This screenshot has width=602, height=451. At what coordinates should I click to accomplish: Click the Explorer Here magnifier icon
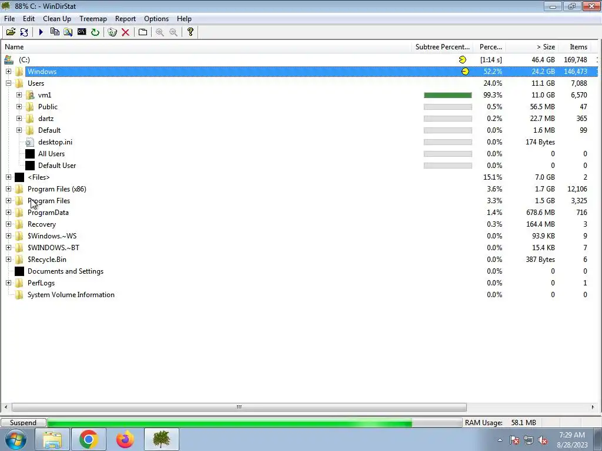pyautogui.click(x=68, y=32)
